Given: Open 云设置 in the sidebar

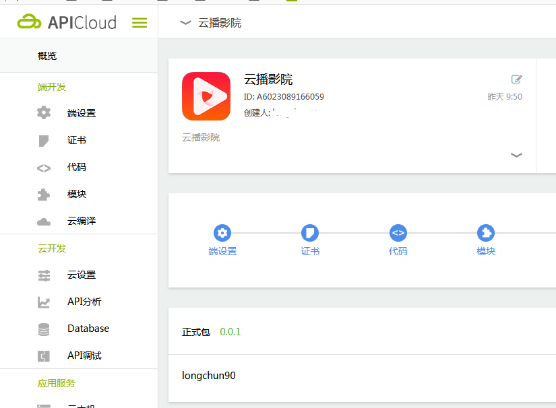Looking at the screenshot, I should click(82, 275).
